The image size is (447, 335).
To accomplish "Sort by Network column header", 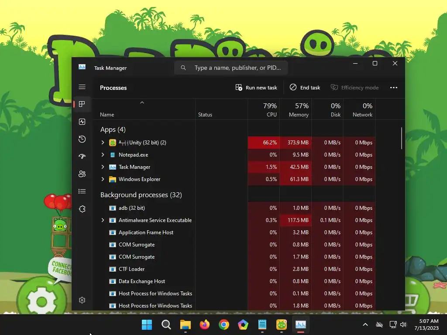I will (x=360, y=109).
